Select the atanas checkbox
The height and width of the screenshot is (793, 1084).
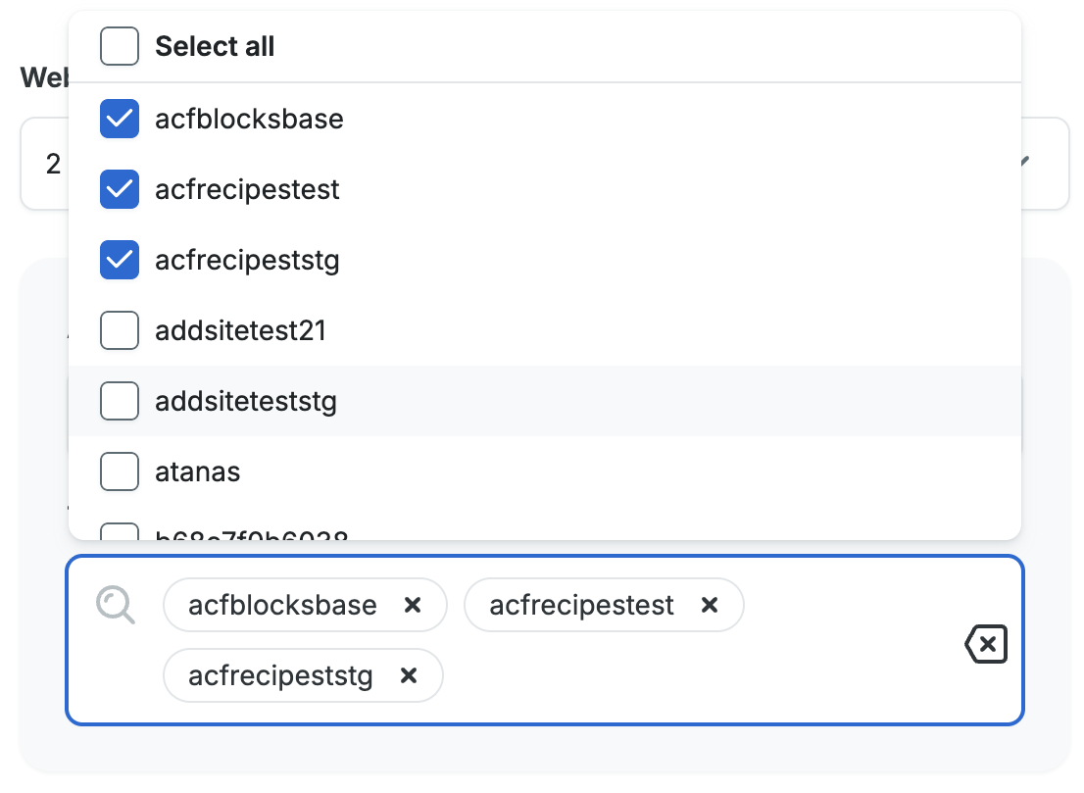(x=120, y=471)
